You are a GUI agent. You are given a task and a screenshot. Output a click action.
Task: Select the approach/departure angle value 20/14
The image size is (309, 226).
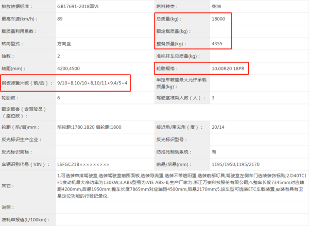[x=218, y=127]
